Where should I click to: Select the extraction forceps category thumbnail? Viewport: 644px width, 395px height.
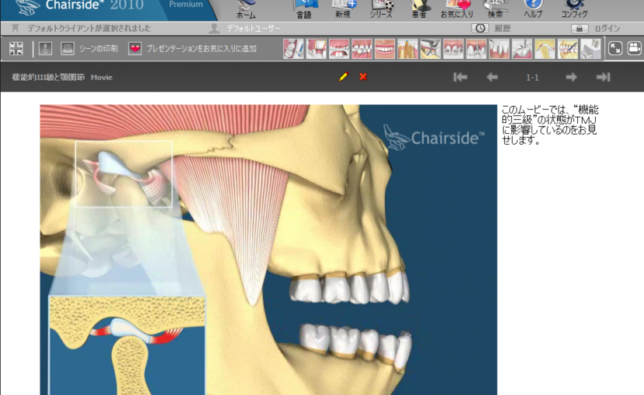click(431, 49)
